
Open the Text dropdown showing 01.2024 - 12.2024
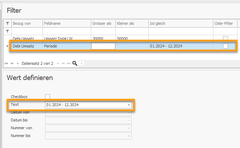[x=129, y=105]
